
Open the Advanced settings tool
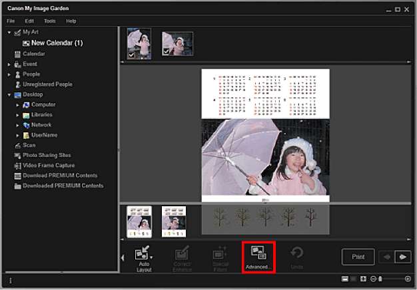click(258, 256)
